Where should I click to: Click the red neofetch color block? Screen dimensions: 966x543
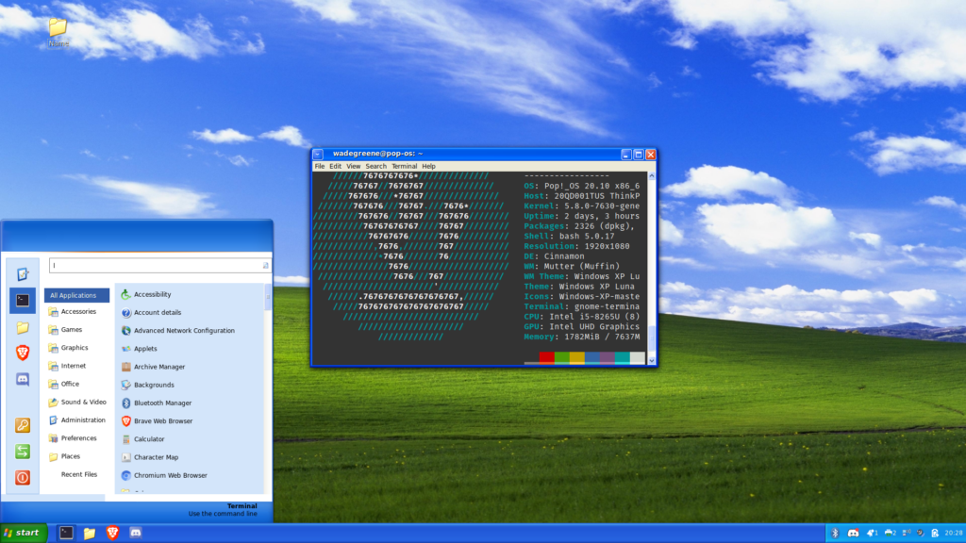coord(546,357)
